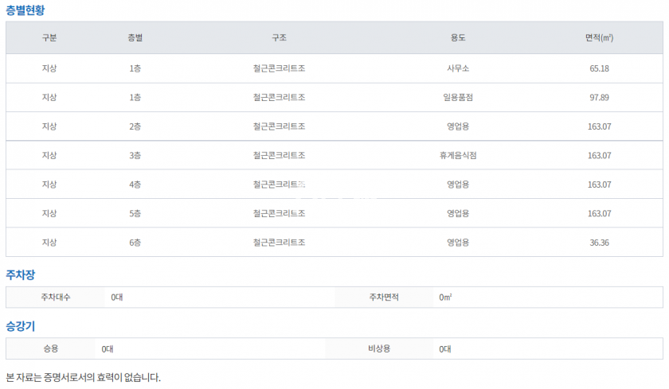The height and width of the screenshot is (389, 669).
Task: Click the 휴게음식점 usage cell
Action: click(458, 155)
